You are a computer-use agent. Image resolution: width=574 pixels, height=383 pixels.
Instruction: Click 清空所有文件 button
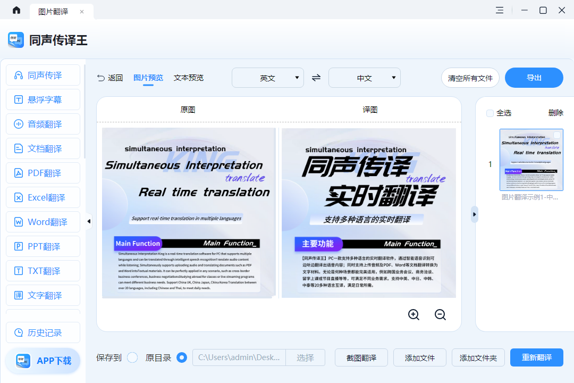tap(470, 78)
